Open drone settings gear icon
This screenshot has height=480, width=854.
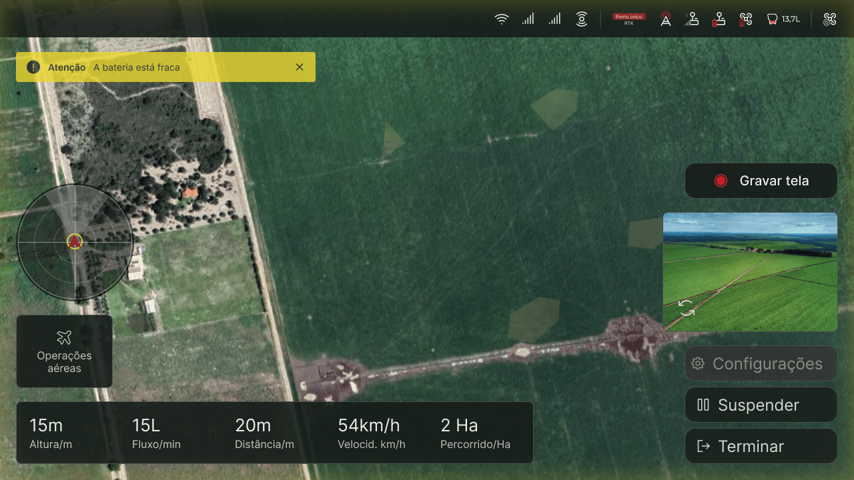(829, 19)
